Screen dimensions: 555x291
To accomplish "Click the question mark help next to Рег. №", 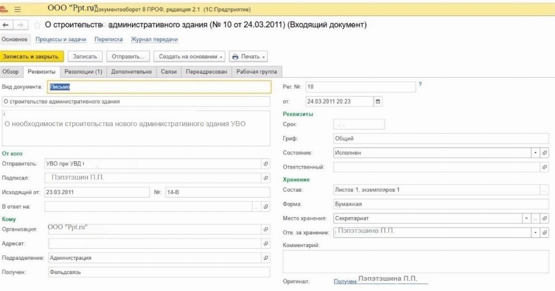I will point(420,85).
